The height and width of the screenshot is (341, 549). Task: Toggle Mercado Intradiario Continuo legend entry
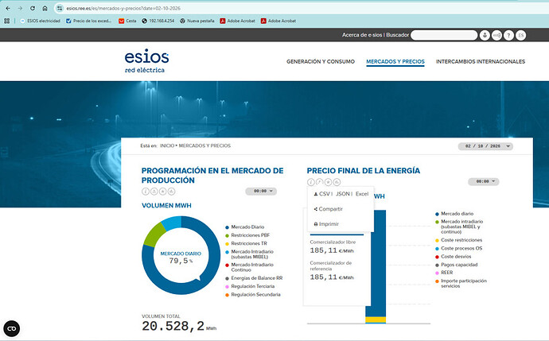[x=249, y=267]
